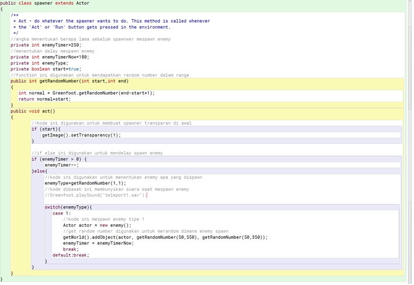414x285 pixels.
Task: Click the line 'case 1:'
Action: click(61, 213)
